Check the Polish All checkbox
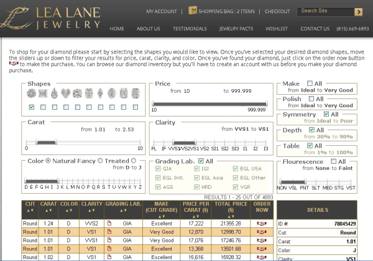Image resolution: width=373 pixels, height=261 pixels. (311, 98)
